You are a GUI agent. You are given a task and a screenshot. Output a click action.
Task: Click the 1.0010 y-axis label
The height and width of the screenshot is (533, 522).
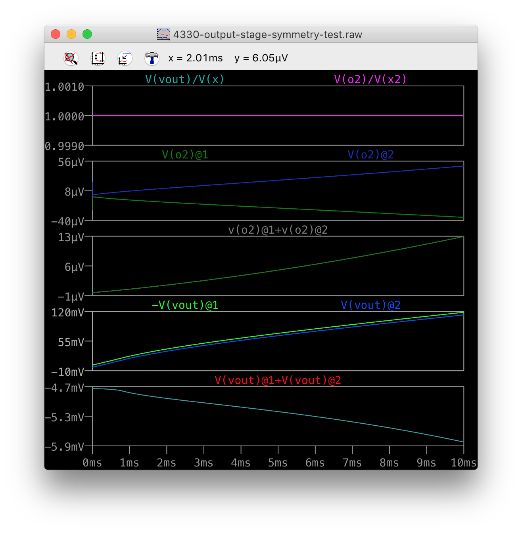click(65, 87)
